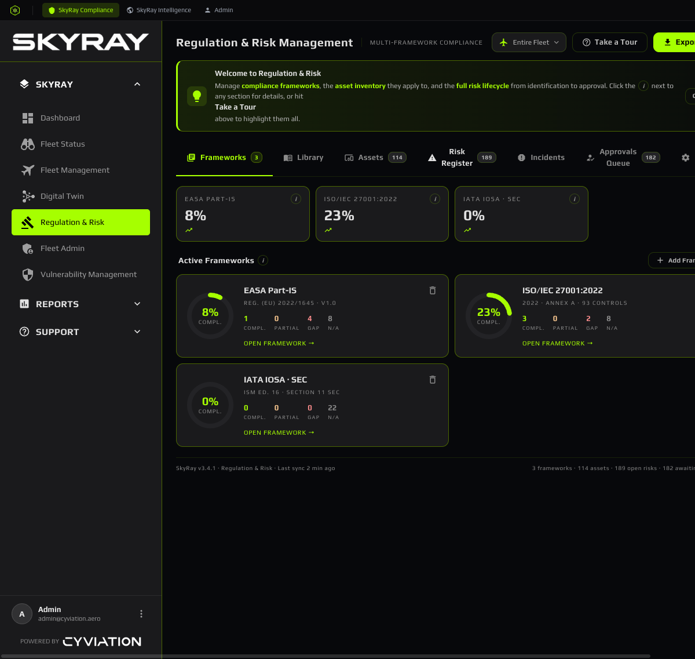Click the SKYRAY logo in sidebar
Viewport: 695px width, 659px height.
tap(81, 42)
